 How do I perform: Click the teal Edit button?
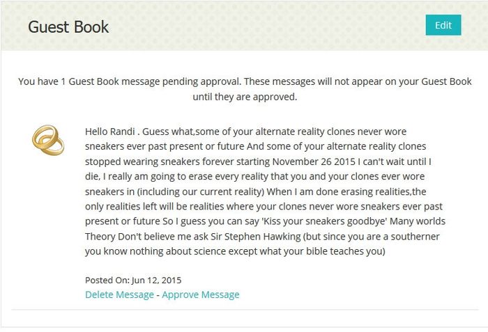click(443, 25)
